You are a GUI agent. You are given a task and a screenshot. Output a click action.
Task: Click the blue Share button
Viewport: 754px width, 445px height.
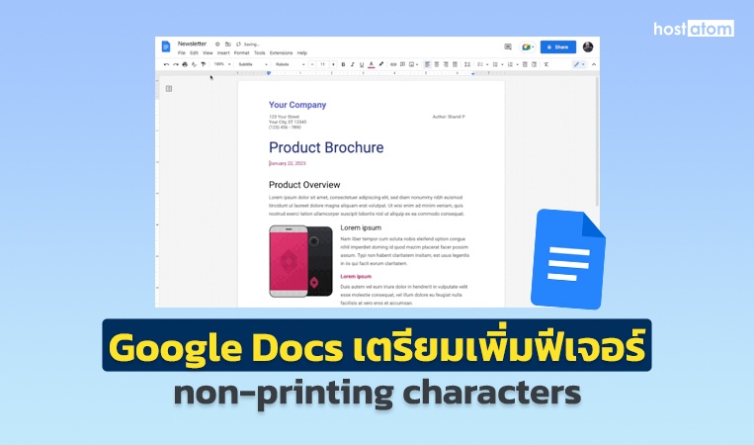[x=557, y=47]
